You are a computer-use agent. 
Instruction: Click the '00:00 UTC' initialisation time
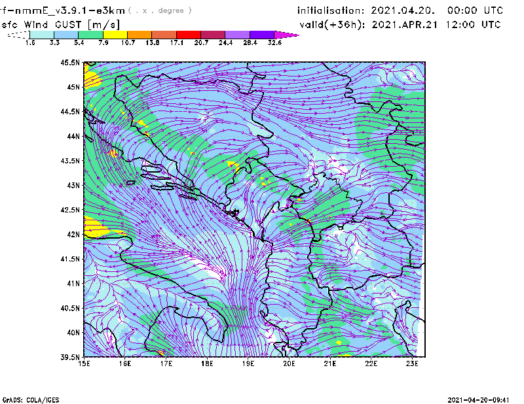point(476,10)
